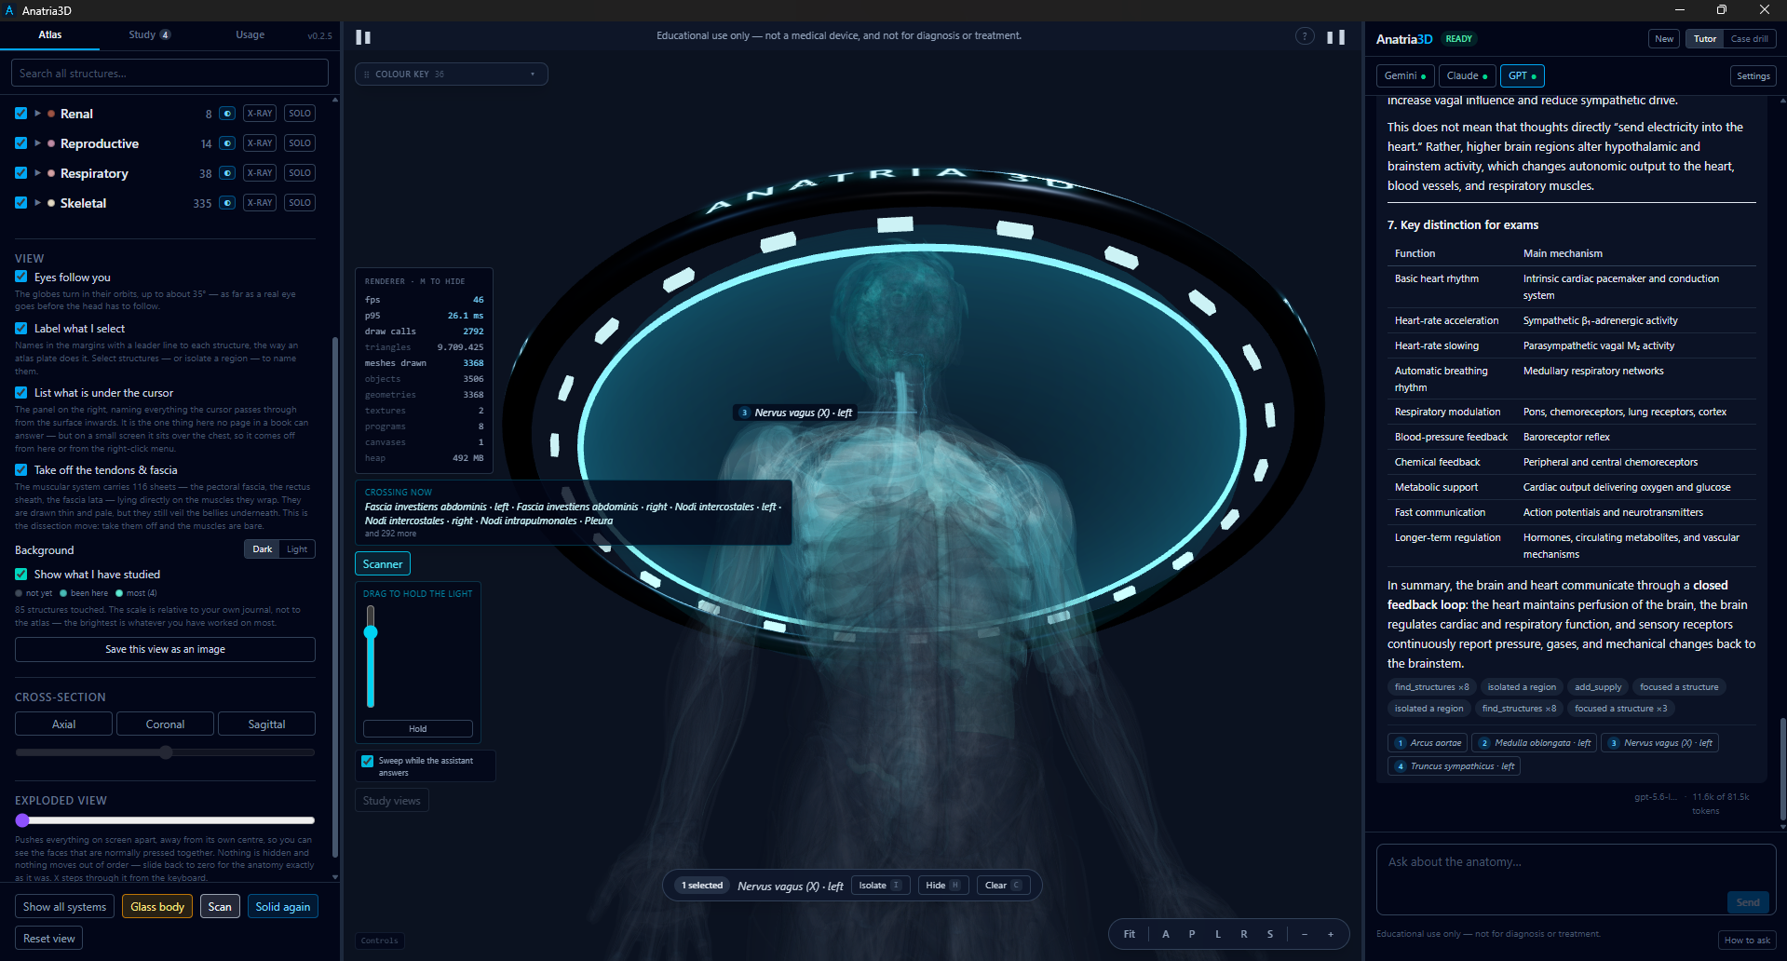Switch to Case drill mode
The height and width of the screenshot is (961, 1787).
click(1749, 39)
